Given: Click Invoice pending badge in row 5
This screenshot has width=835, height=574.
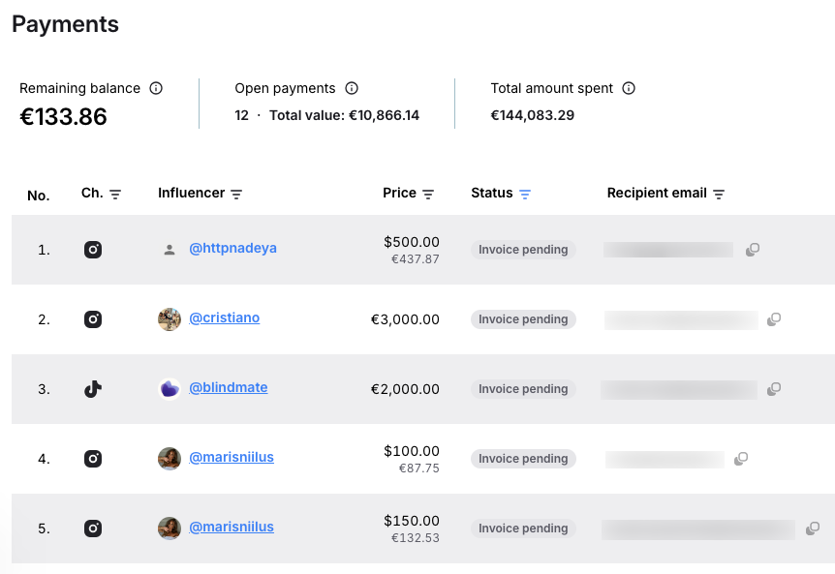Looking at the screenshot, I should pos(523,529).
